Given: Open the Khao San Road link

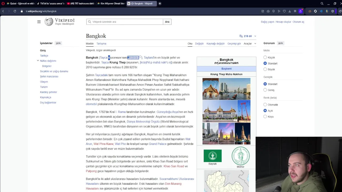Looking at the screenshot, I should [174, 166].
